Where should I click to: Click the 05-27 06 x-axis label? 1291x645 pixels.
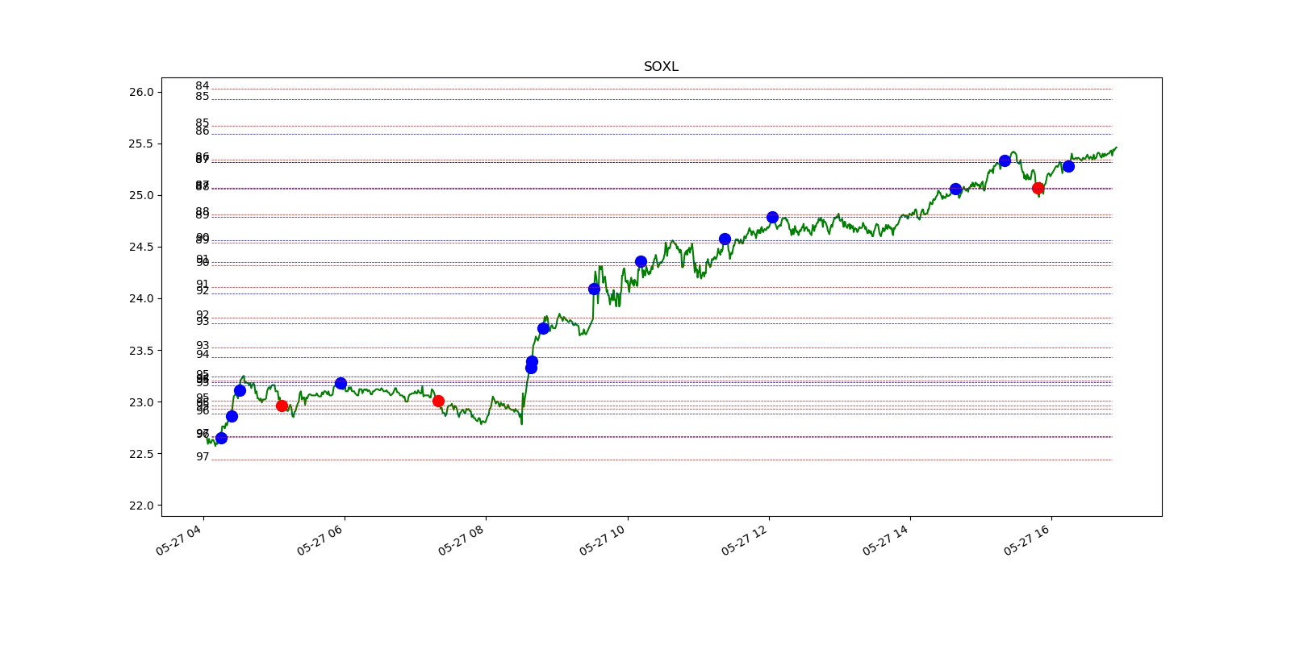(x=320, y=539)
